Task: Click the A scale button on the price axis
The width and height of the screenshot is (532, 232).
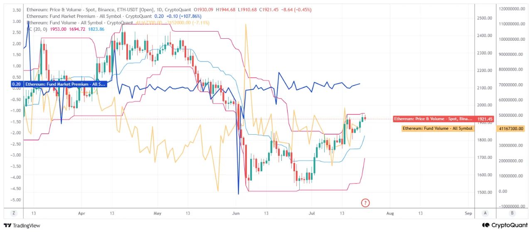Action: click(x=485, y=213)
